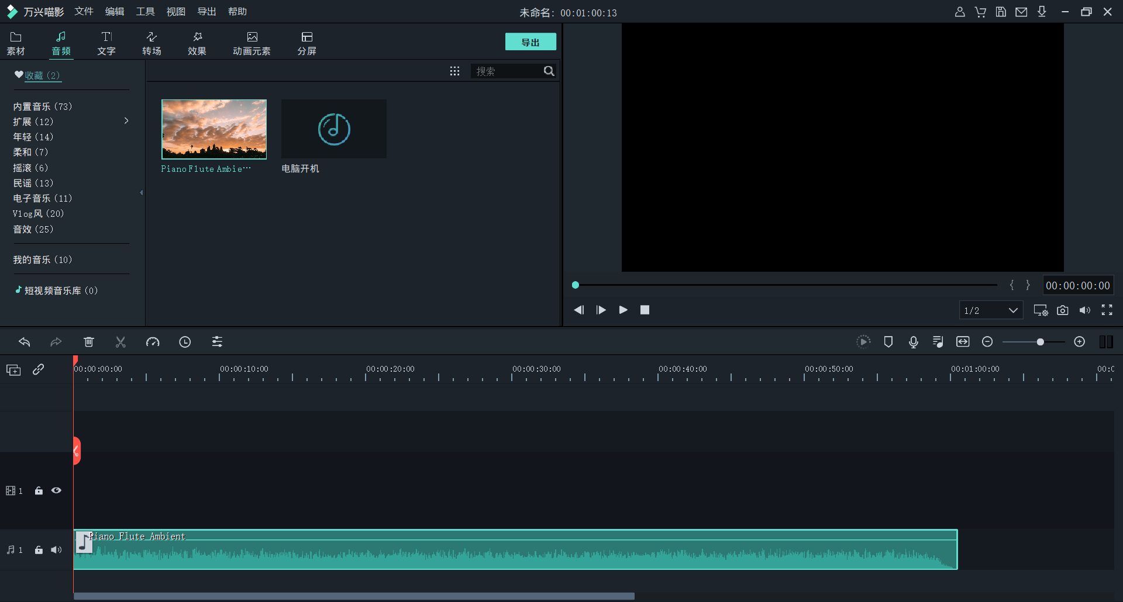Click the delete trash icon in toolbar
Viewport: 1123px width, 602px height.
point(89,342)
